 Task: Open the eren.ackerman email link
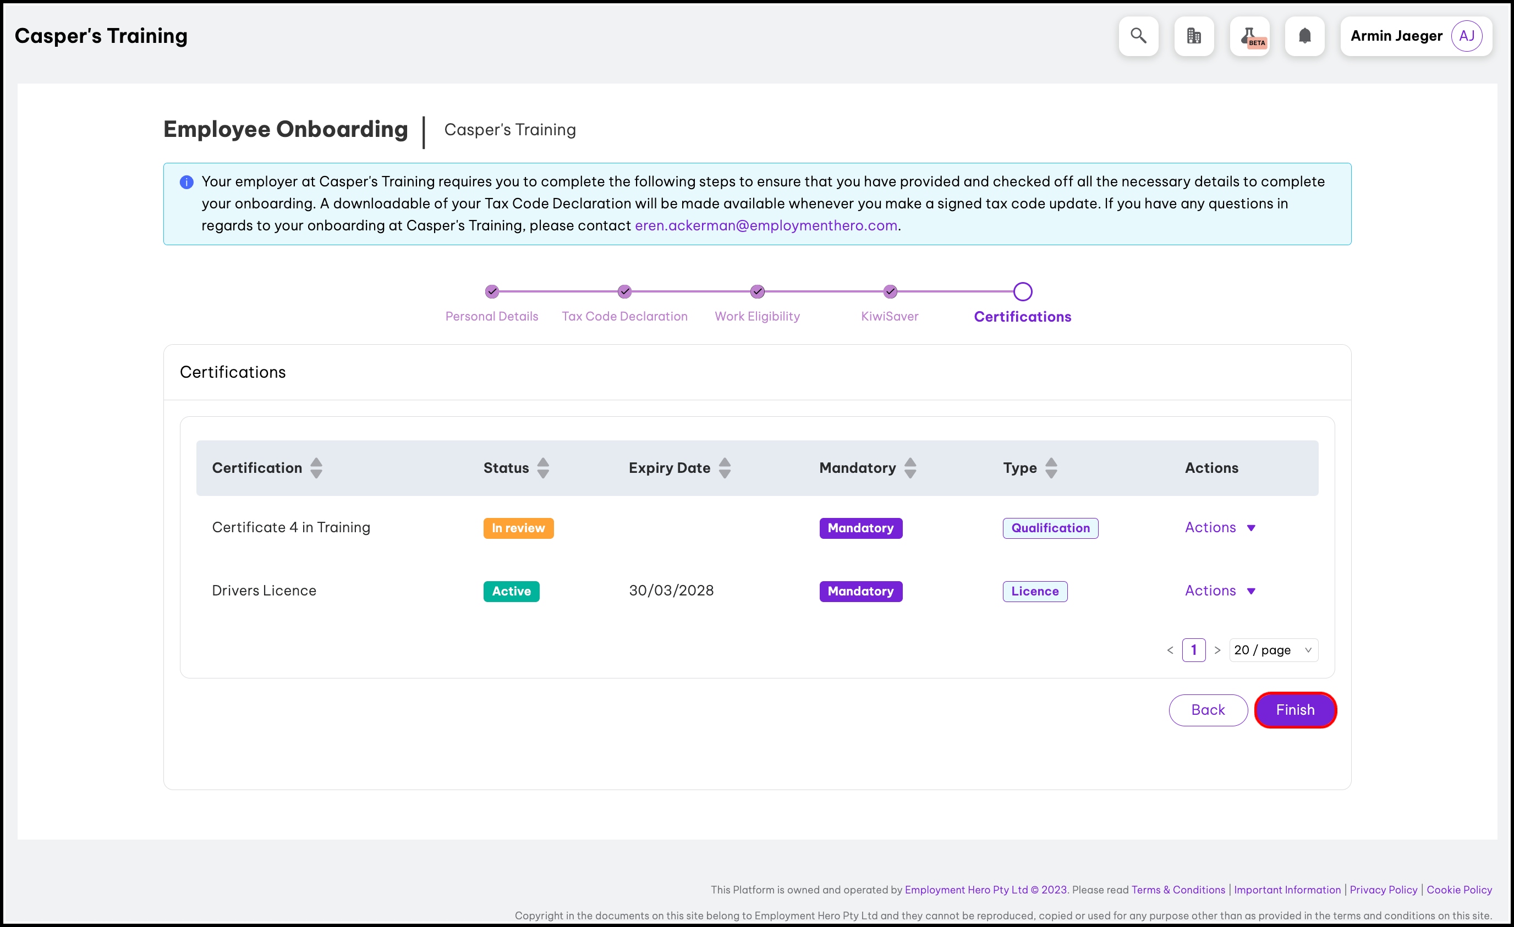pyautogui.click(x=766, y=225)
